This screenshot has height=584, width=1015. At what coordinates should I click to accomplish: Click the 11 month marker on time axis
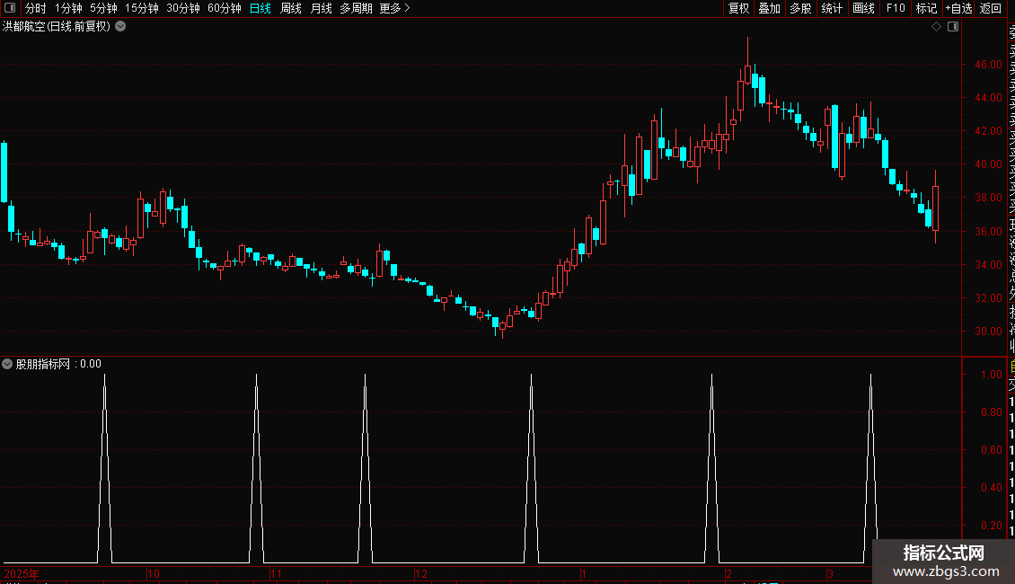click(x=276, y=573)
